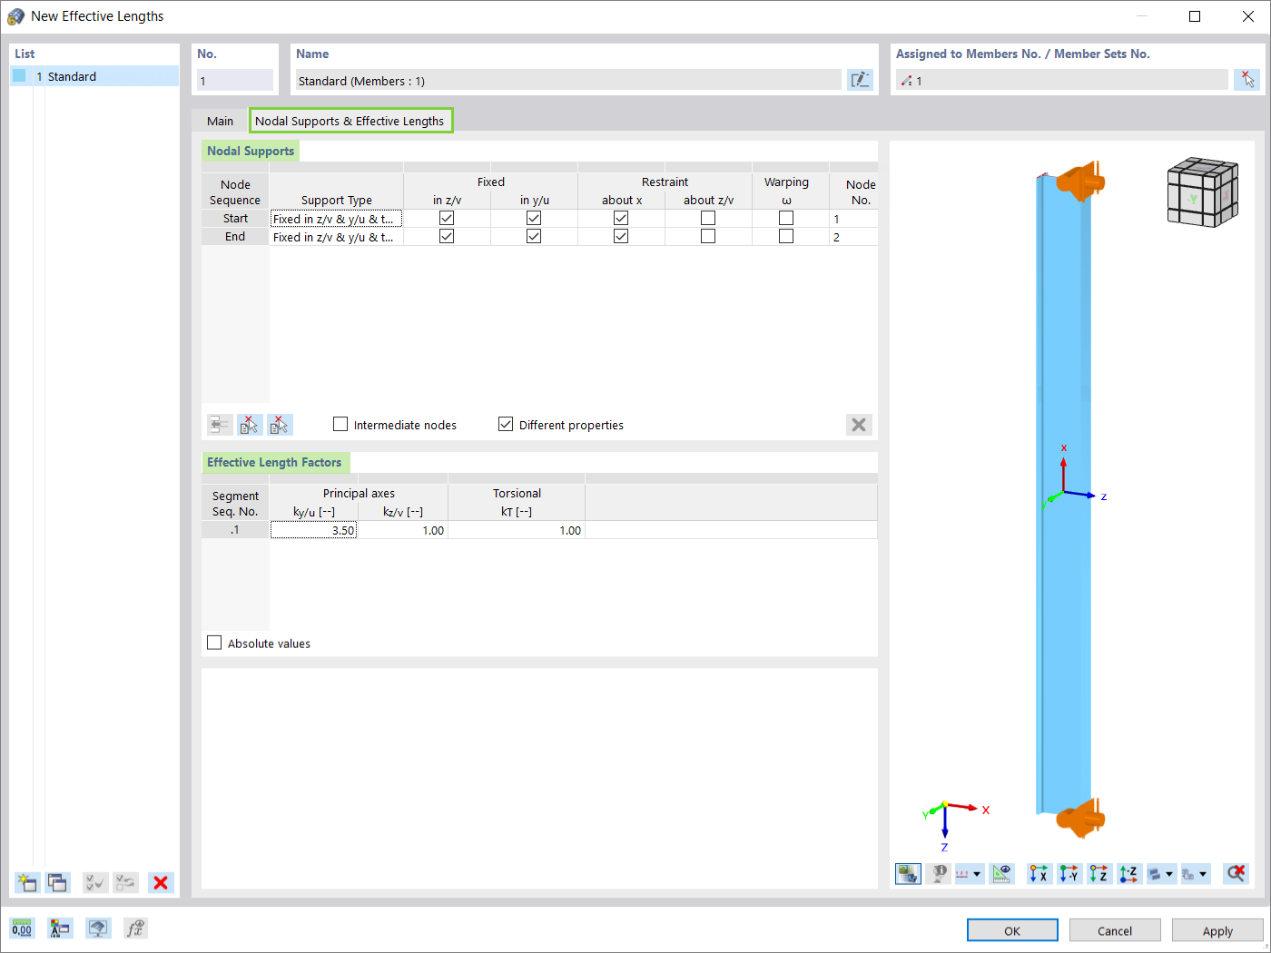
Task: Click the Torsional kT value 1.00 cell
Action: coord(517,530)
